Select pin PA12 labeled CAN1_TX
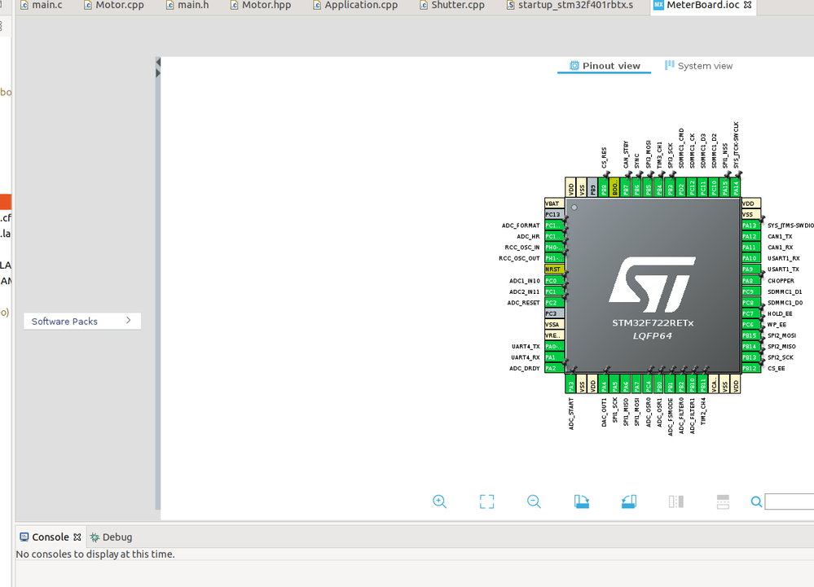The image size is (814, 587). (x=751, y=236)
